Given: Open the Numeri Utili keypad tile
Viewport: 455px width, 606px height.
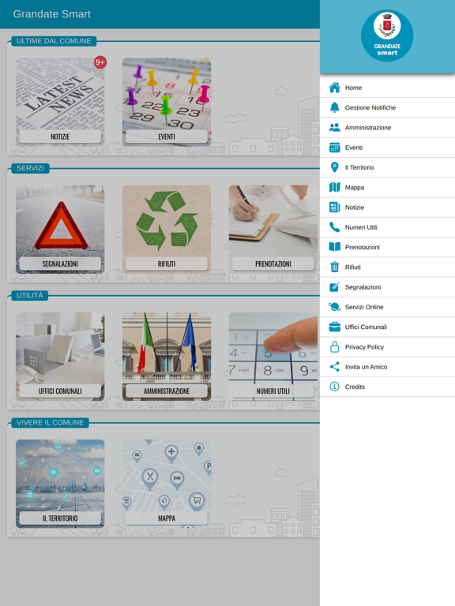Looking at the screenshot, I should pos(273,357).
